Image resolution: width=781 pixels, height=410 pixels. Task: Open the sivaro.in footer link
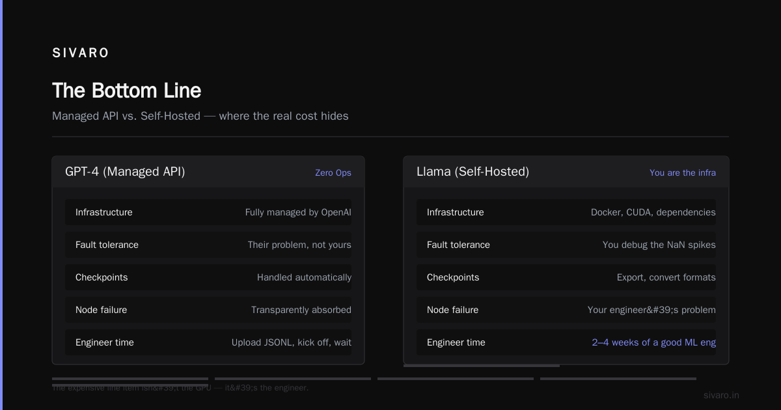pyautogui.click(x=721, y=395)
